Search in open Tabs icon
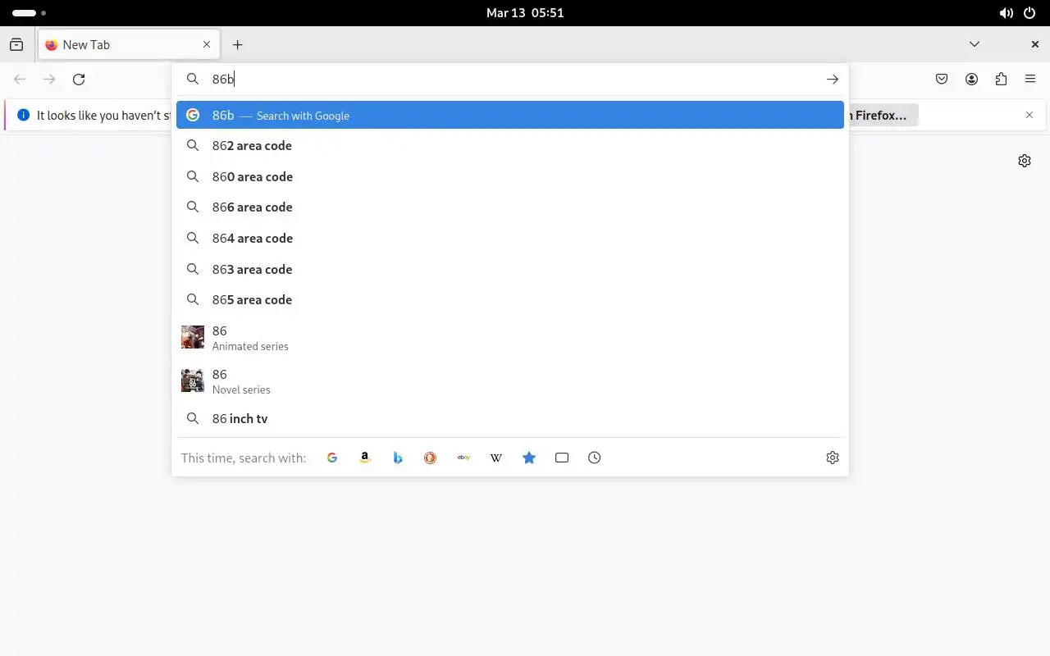This screenshot has height=656, width=1050. 562,458
